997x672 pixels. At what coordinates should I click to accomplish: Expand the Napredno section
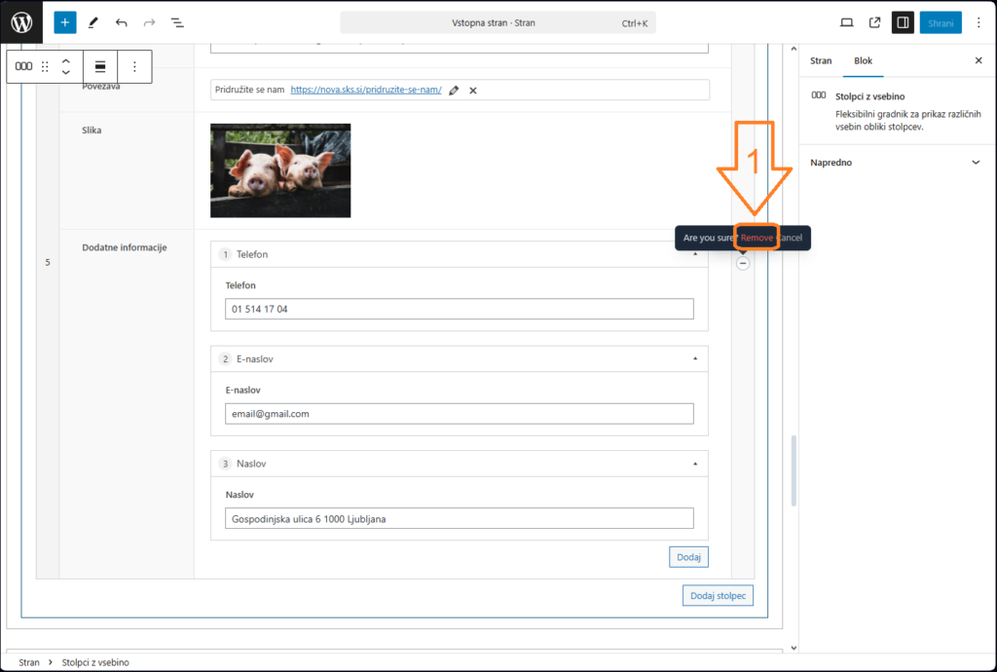976,163
